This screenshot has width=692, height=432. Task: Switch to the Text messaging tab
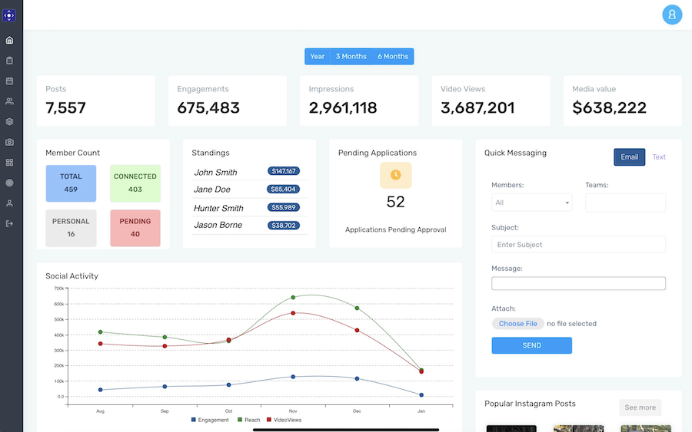[659, 157]
